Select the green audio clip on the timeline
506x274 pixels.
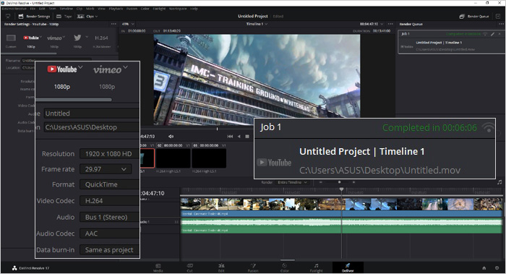(x=341, y=226)
